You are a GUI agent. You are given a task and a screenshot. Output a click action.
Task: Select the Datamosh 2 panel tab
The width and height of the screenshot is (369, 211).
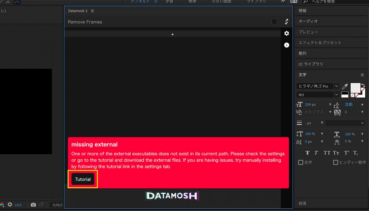coord(78,11)
